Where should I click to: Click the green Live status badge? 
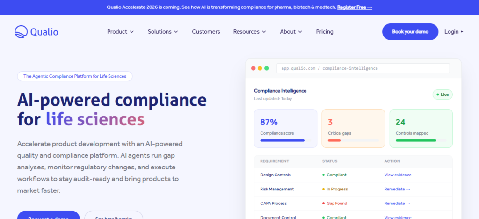tap(443, 95)
